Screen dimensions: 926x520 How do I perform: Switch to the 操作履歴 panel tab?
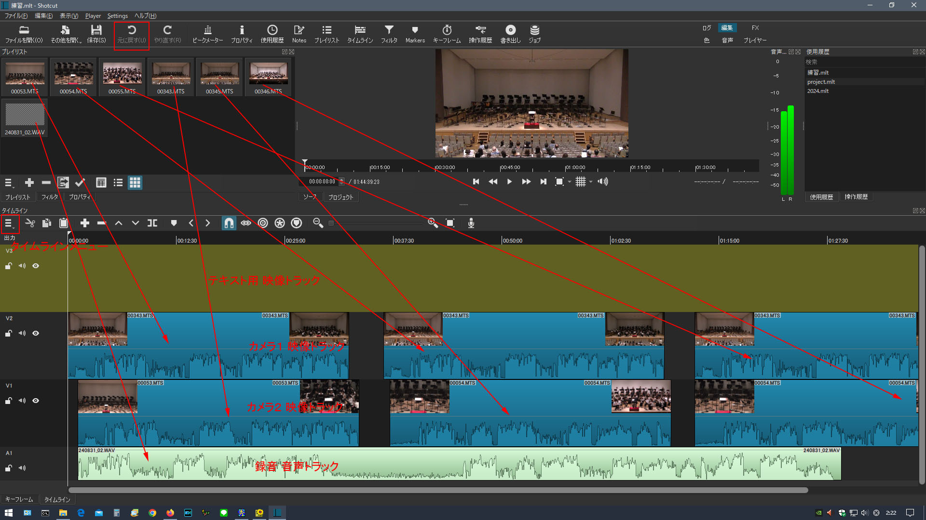(x=856, y=197)
